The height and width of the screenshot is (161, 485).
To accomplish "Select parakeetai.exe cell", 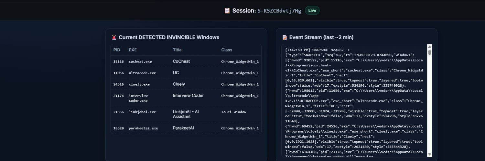I will 143,128.
